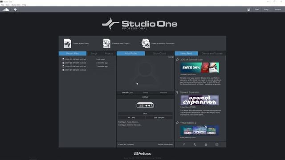Screen dimensions: 285x160
Task: Click the 30% off Software Sale headline
Action: coord(191,60)
